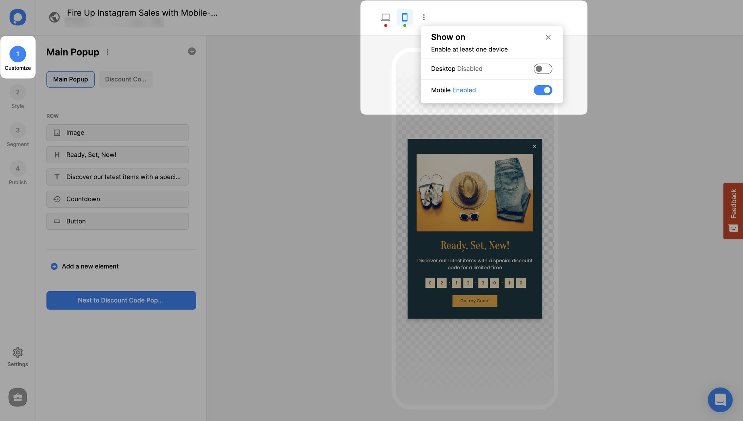Screen dimensions: 743x421
Task: Open Main Popup options menu
Action: tap(107, 52)
